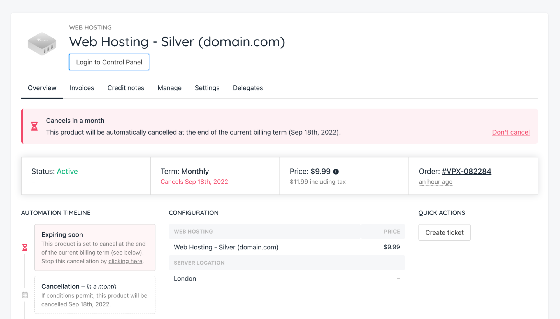Go to the Manage tab
The height and width of the screenshot is (319, 560).
169,88
